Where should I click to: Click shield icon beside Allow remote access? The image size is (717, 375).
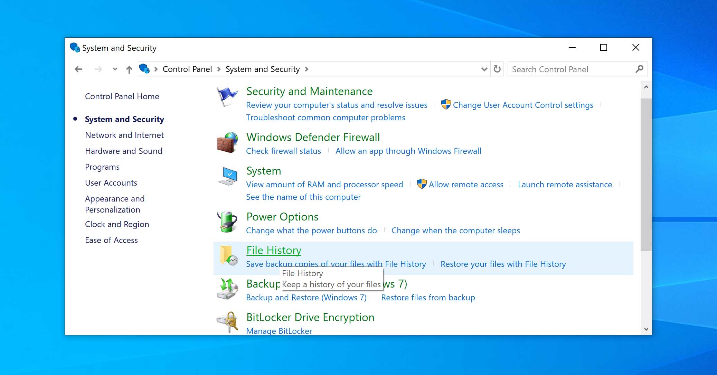tap(422, 184)
